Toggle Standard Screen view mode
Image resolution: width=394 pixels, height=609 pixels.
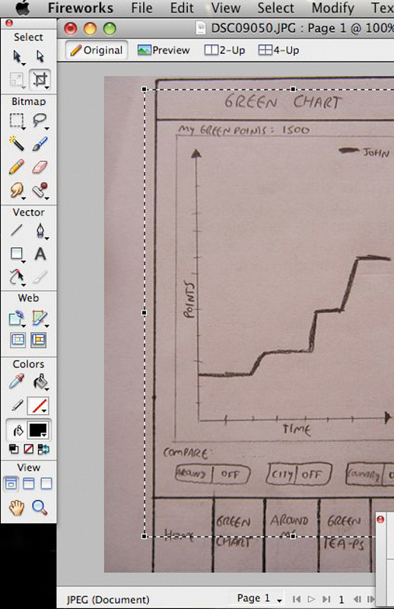pyautogui.click(x=11, y=484)
